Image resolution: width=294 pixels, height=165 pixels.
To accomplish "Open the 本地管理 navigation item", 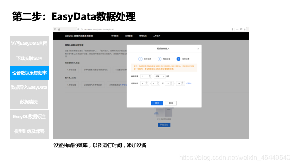I will (x=115, y=36).
